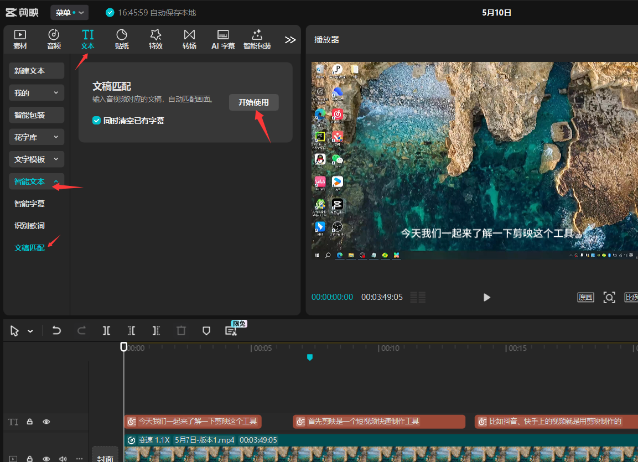Screen dimensions: 638x462
Task: Click the video clip thumbnail strip
Action: coord(381,454)
